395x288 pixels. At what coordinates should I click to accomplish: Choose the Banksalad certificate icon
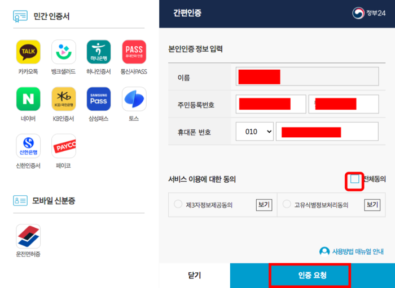[x=63, y=52]
